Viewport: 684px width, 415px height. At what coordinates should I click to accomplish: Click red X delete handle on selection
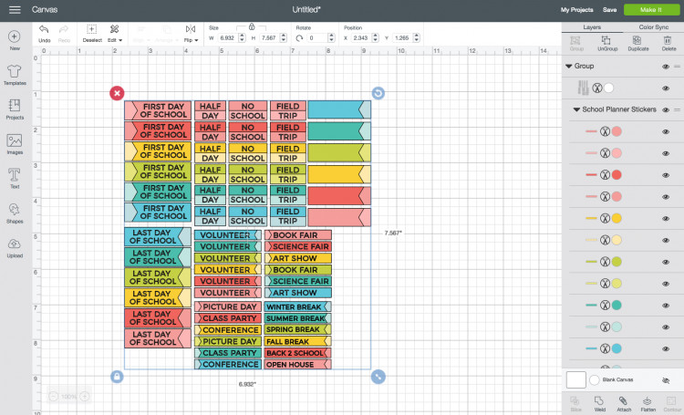(x=117, y=93)
